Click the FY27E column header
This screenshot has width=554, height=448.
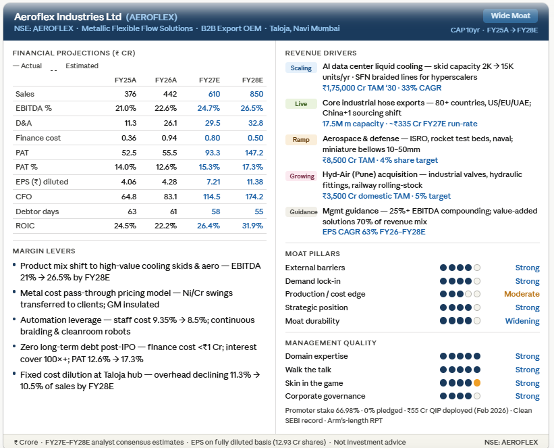[209, 80]
